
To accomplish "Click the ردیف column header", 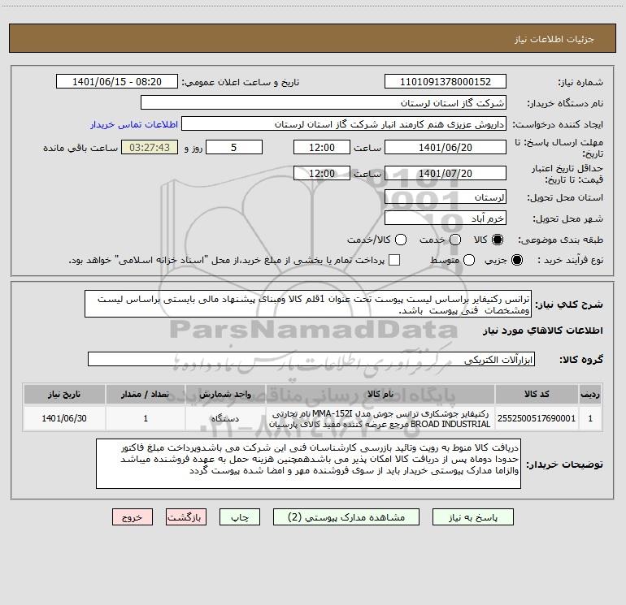I will [x=590, y=395].
